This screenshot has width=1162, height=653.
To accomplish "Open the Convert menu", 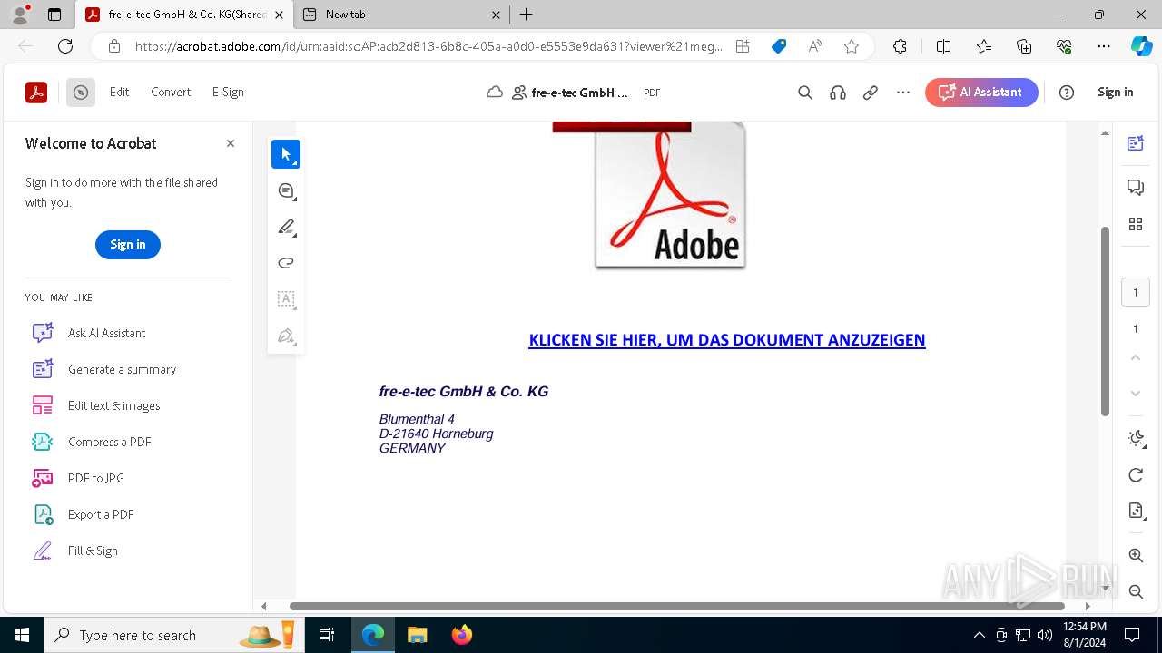I will point(171,92).
